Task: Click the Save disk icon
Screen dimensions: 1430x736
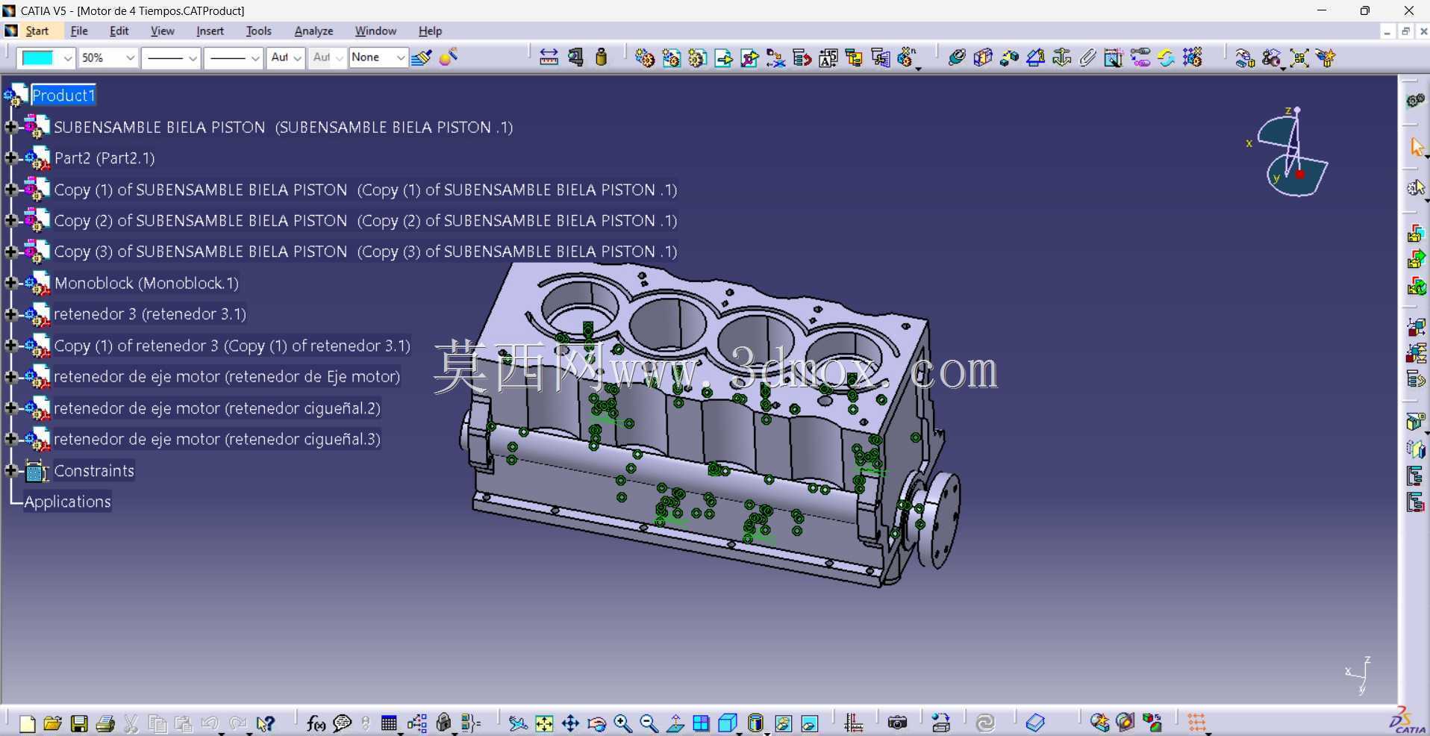Action: tap(79, 723)
